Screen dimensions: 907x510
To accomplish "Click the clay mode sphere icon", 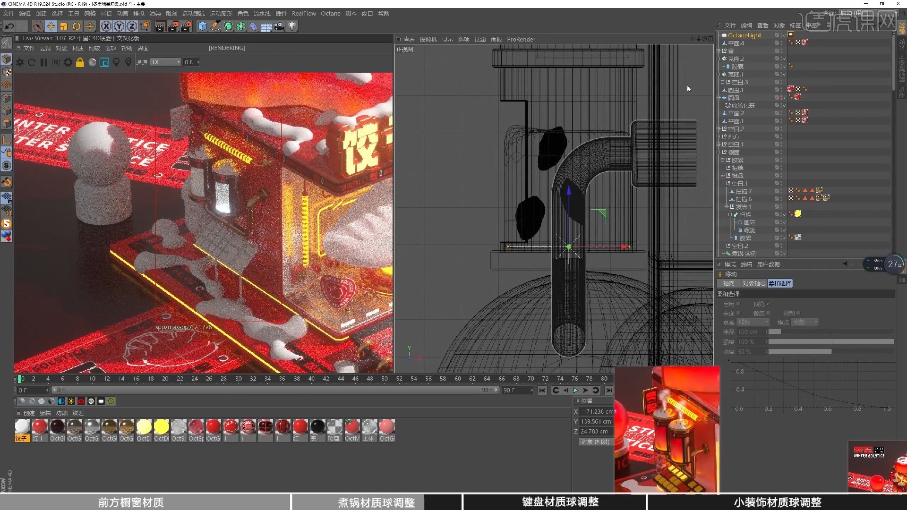I will [92, 62].
